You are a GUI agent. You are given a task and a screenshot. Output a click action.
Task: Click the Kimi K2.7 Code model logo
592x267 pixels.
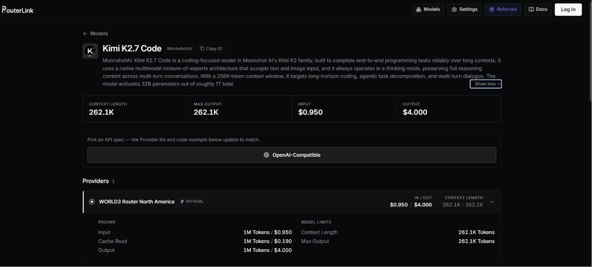coord(90,51)
